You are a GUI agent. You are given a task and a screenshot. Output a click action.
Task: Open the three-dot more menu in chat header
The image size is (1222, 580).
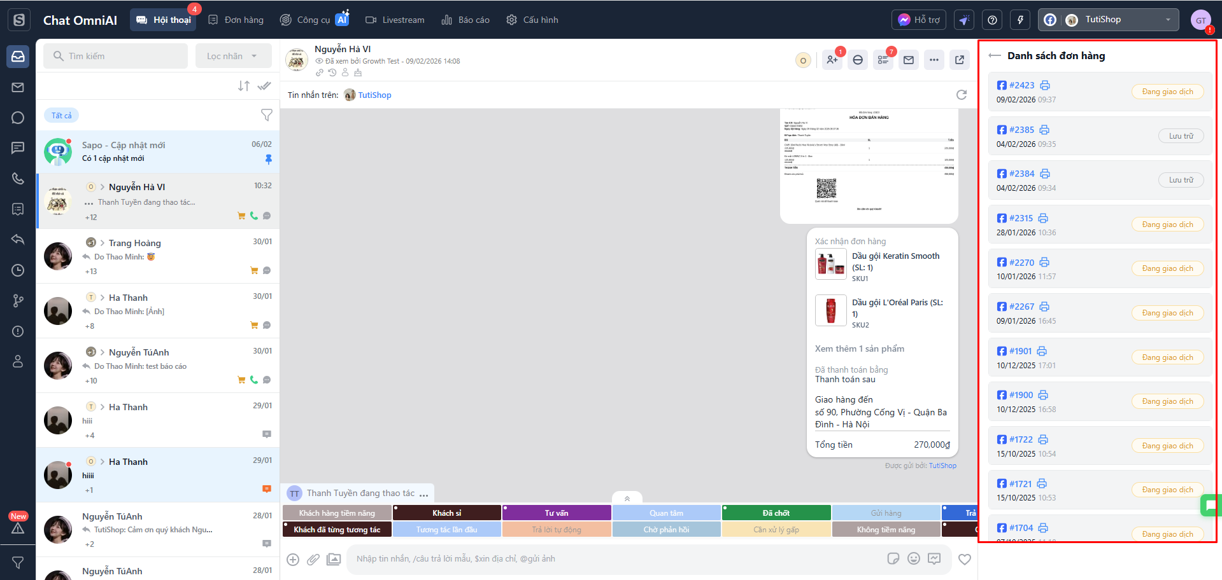[x=934, y=60]
